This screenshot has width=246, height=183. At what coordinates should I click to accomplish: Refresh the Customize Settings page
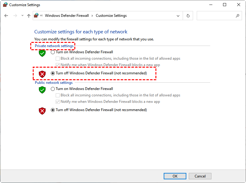pos(188,16)
